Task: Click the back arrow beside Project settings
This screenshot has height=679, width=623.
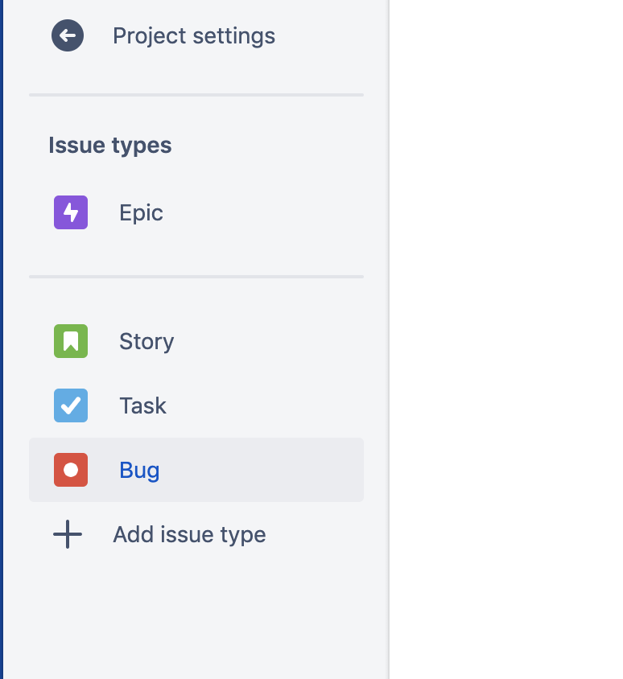Action: pyautogui.click(x=67, y=35)
